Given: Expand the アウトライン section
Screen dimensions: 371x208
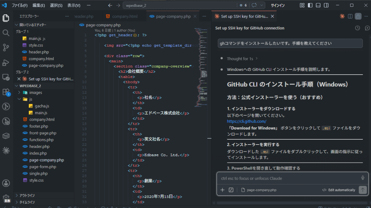Looking at the screenshot, I should [44, 195].
